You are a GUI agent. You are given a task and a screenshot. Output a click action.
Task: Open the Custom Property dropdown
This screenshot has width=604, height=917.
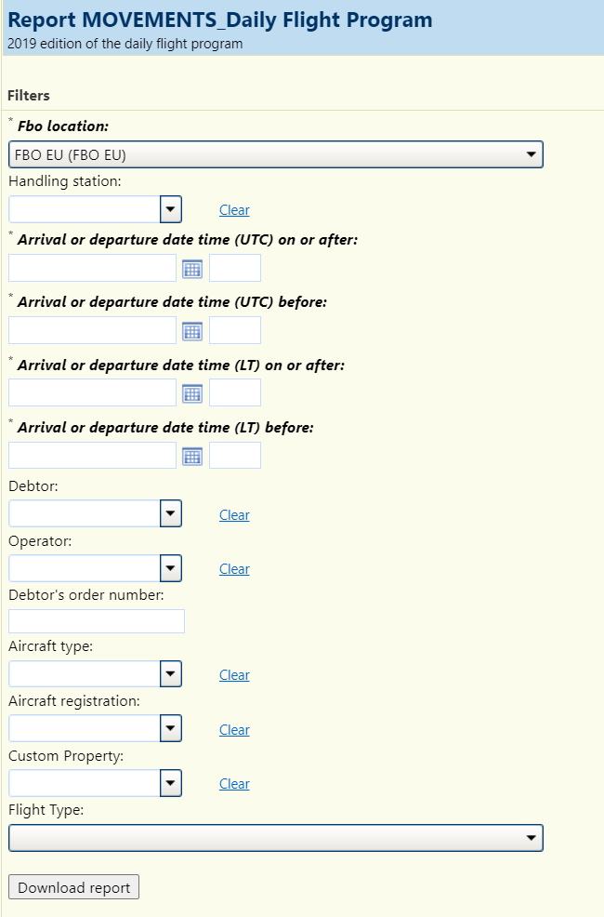tap(170, 783)
